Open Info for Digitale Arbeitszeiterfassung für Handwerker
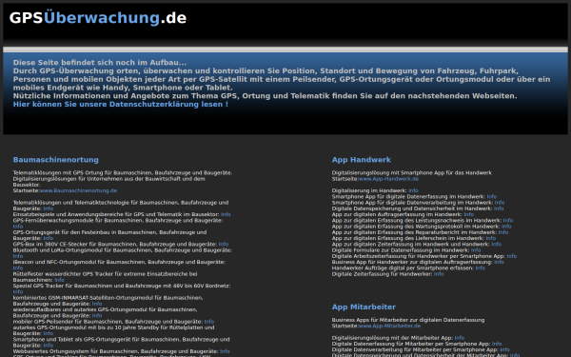Image resolution: width=571 pixels, height=357 pixels. (512, 256)
